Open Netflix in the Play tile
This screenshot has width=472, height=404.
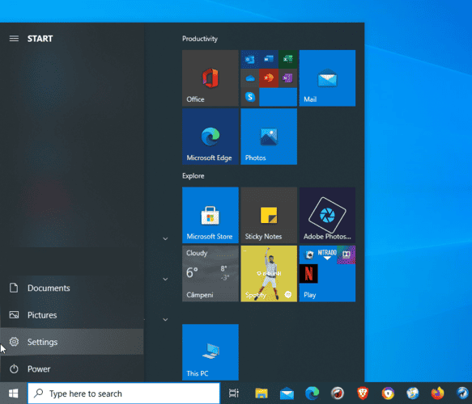pyautogui.click(x=308, y=274)
